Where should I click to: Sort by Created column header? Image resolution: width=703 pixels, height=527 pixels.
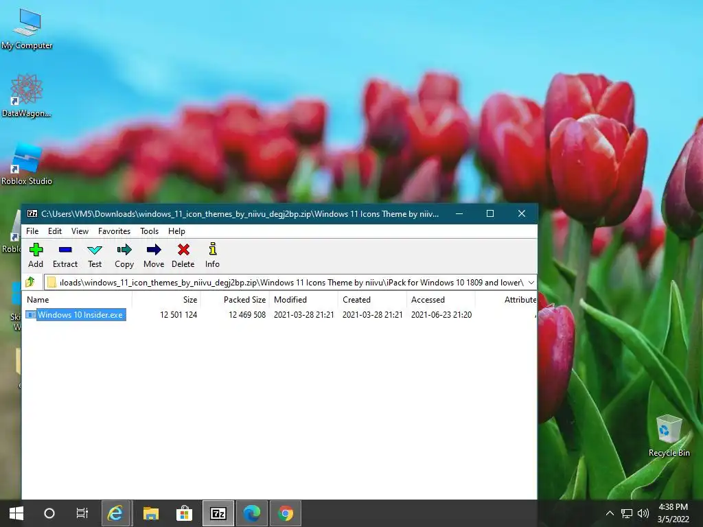(x=372, y=300)
